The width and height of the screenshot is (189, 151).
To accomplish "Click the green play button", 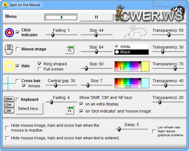I will click(x=61, y=17).
